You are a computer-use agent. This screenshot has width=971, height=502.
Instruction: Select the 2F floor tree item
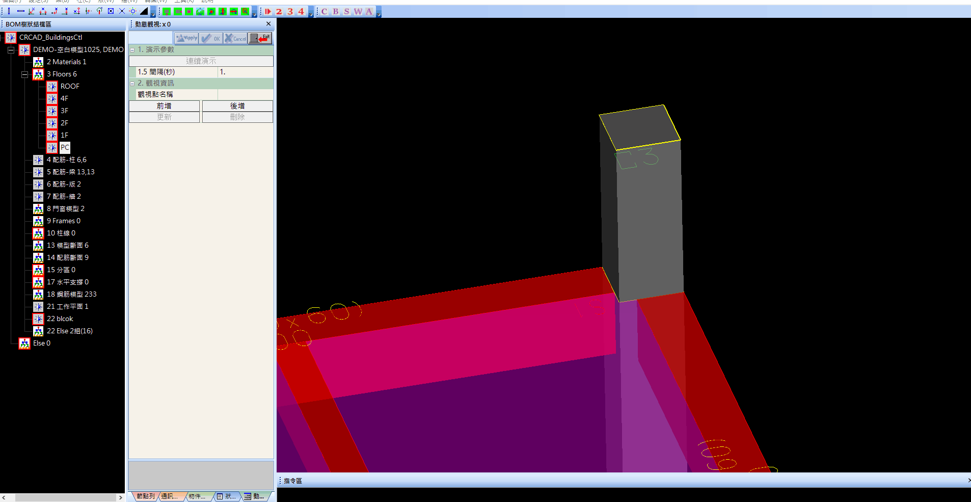pyautogui.click(x=64, y=123)
